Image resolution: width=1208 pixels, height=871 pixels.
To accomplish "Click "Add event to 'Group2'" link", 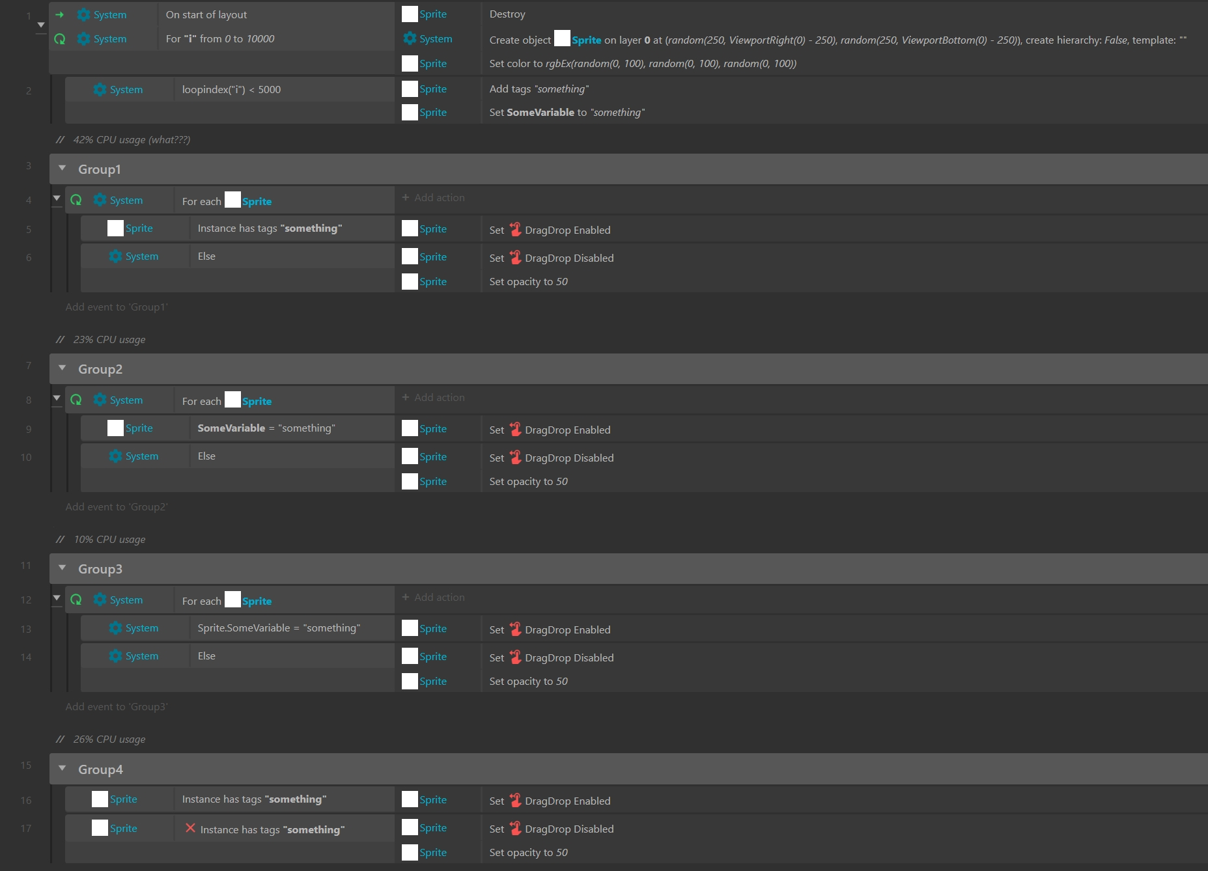I will coord(117,507).
